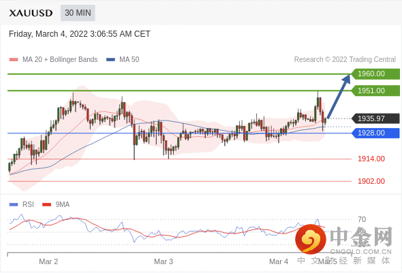Click the 1928.00 pivot price label
402x273 pixels.
point(375,133)
